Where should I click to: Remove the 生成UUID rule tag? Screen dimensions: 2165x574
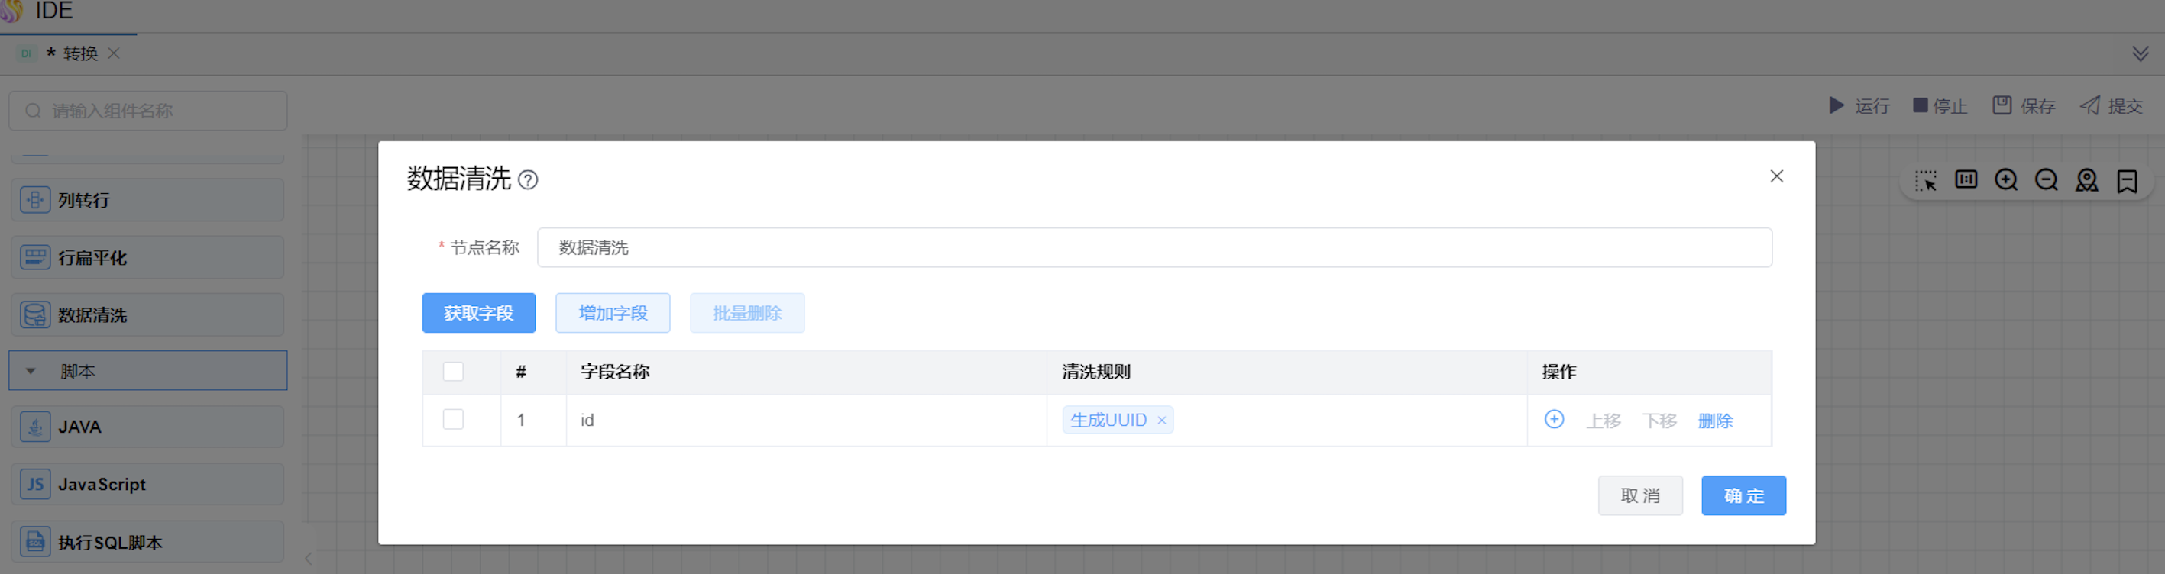[x=1161, y=421]
